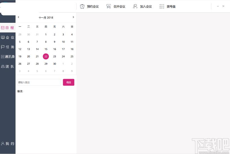Select November 1 in calendar
The image size is (230, 154).
coord(46,34)
